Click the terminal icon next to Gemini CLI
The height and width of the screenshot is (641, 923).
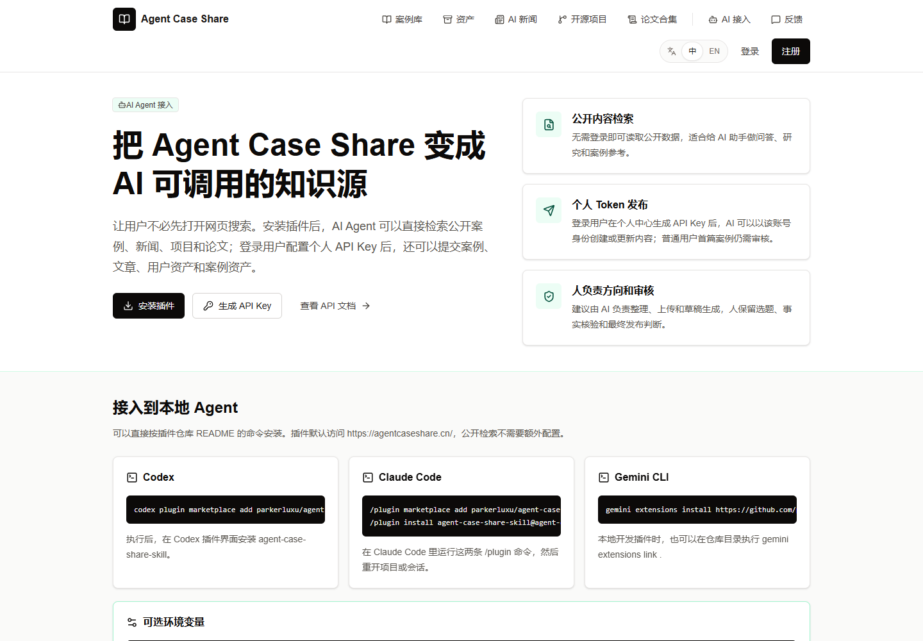click(x=604, y=478)
